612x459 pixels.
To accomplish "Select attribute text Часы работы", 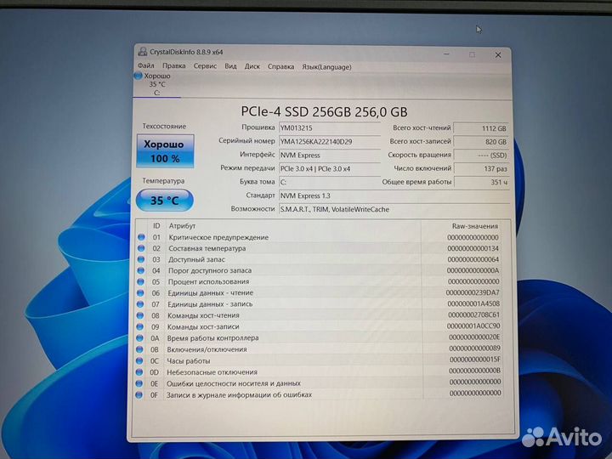I will [189, 361].
